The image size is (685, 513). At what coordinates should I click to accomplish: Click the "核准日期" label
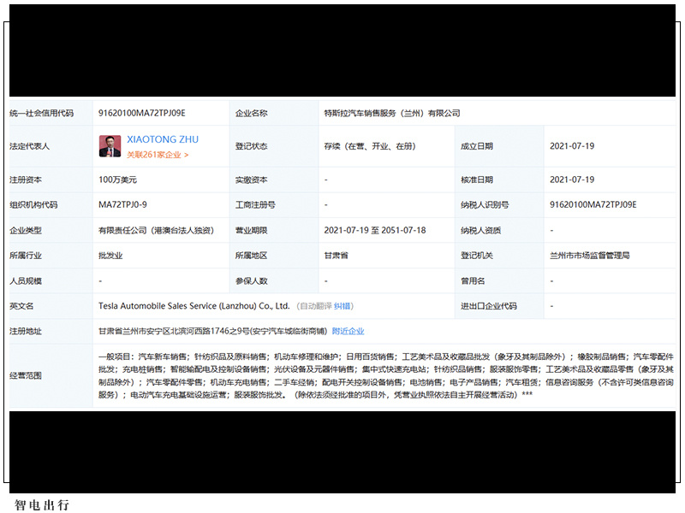coord(477,180)
